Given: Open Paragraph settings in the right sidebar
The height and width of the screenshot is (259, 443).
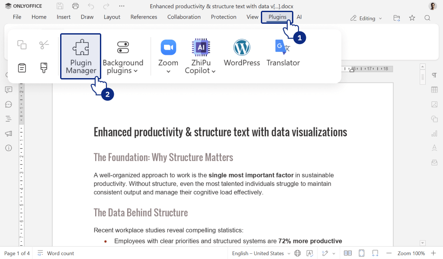Looking at the screenshot, I should [x=434, y=74].
